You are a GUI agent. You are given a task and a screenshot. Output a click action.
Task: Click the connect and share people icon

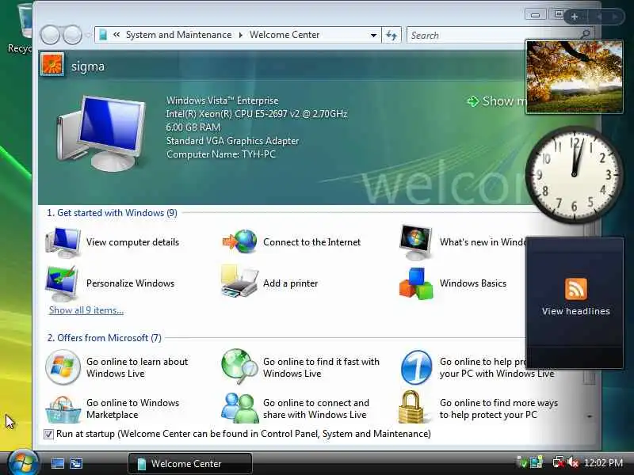click(239, 408)
